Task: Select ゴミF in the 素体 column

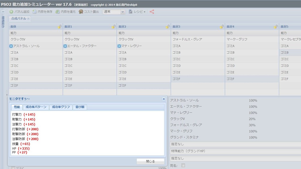Action: 36,86
